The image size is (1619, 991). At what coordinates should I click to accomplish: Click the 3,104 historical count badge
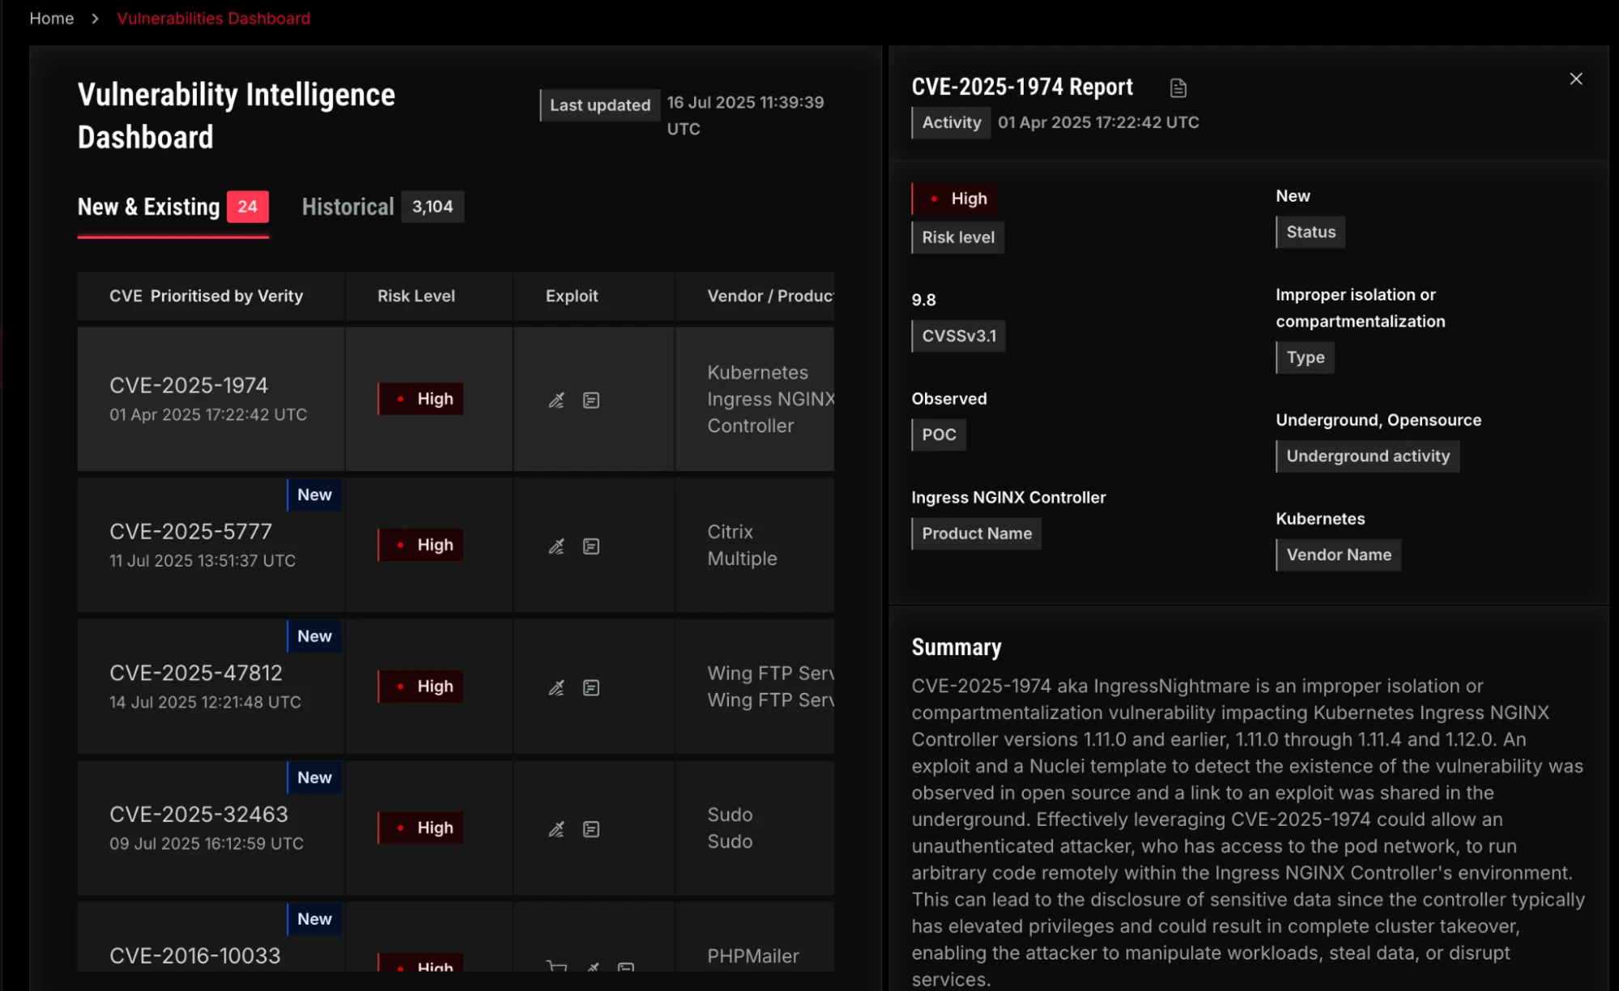[432, 206]
